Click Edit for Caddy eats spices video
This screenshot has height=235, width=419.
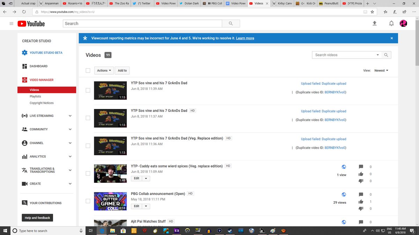click(137, 178)
